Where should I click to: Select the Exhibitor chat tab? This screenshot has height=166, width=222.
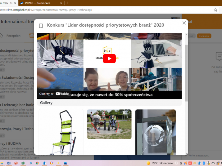[204, 36]
